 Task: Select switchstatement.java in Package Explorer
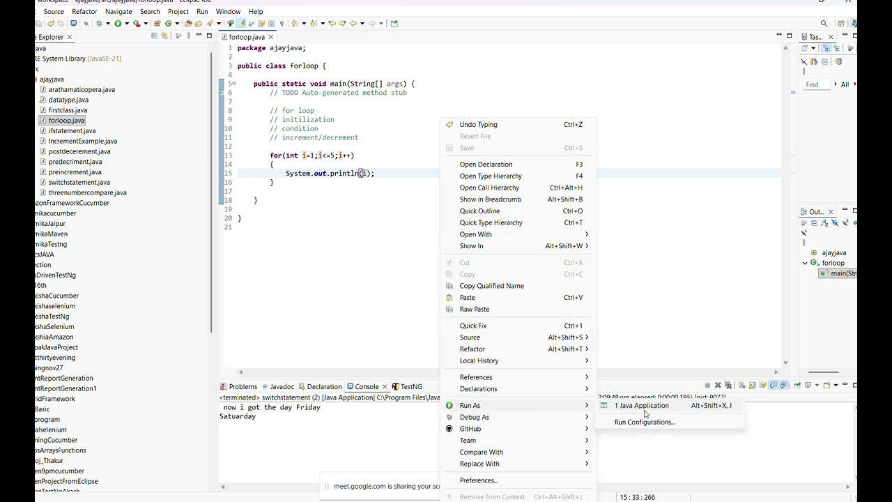point(79,182)
